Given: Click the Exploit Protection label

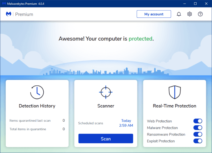Looking at the screenshot, I should pyautogui.click(x=161, y=141).
